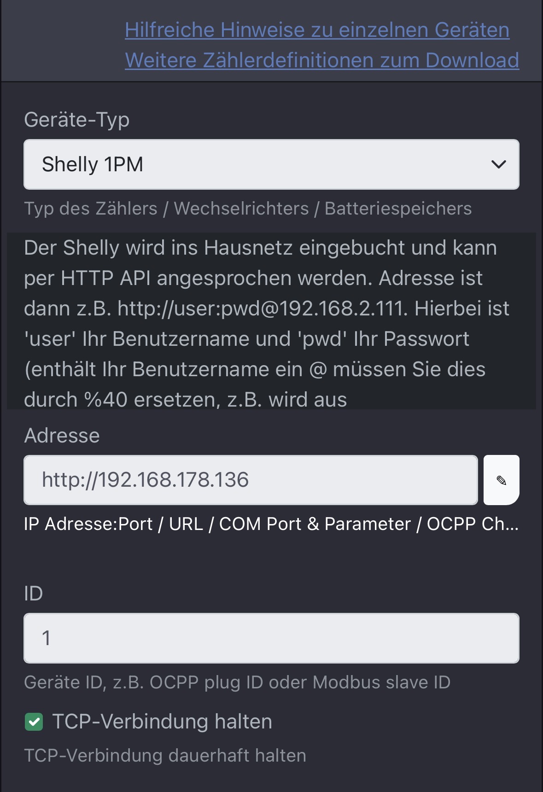543x792 pixels.
Task: Click the "Geräte ID, z.B. OCPP" hint text
Action: pos(237,682)
